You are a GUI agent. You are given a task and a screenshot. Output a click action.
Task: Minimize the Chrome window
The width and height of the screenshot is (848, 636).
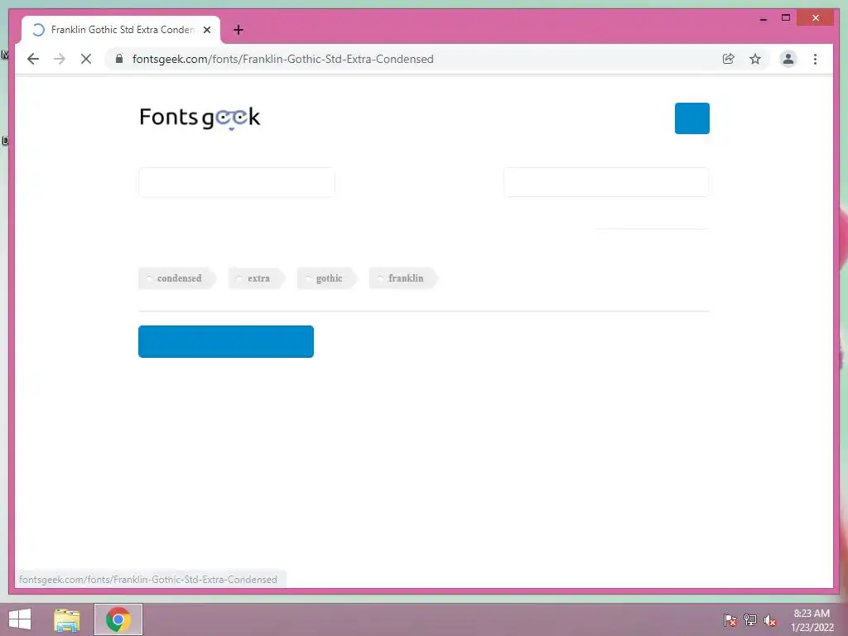coord(764,18)
